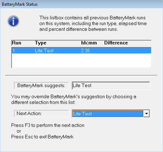
Task: Click the 2:36 elapsed time cell
Action: tap(85, 51)
